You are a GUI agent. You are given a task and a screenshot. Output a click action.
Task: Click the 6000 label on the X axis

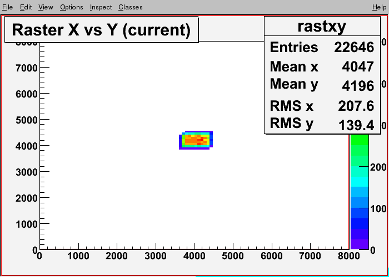[272, 256]
